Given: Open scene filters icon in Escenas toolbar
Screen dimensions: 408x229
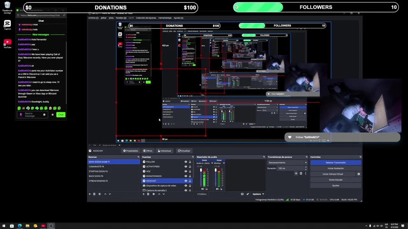Looking at the screenshot, I should coord(99,194).
